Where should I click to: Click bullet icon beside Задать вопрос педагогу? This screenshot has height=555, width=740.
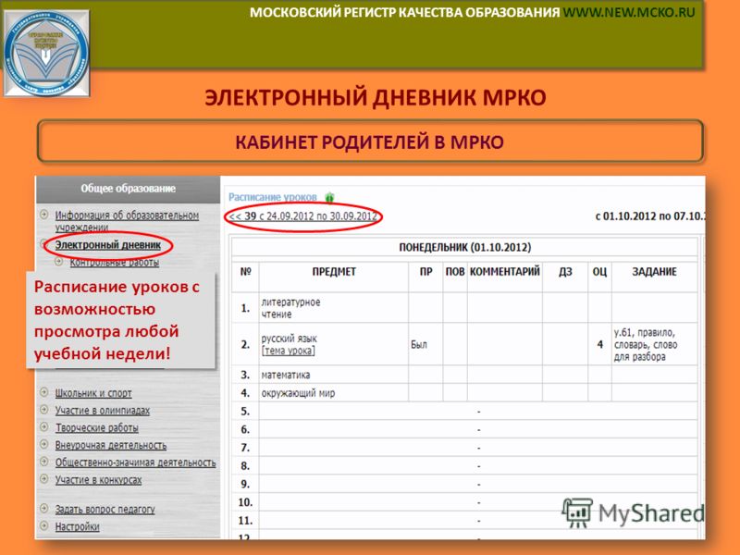click(x=43, y=509)
